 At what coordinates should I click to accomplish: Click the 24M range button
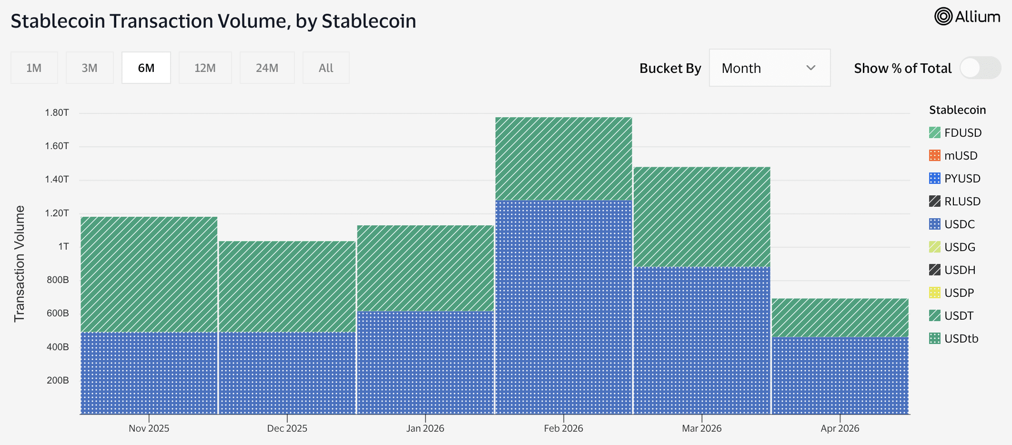[267, 68]
